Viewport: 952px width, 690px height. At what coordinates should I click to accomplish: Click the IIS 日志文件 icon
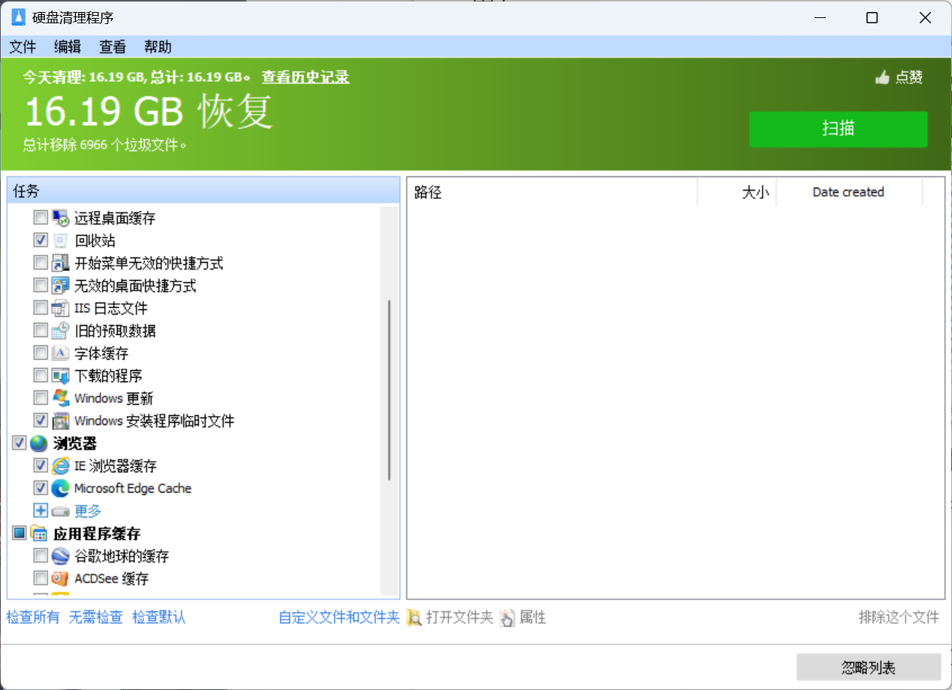[61, 309]
